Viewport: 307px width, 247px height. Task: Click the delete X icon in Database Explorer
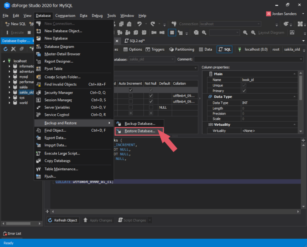13,49
